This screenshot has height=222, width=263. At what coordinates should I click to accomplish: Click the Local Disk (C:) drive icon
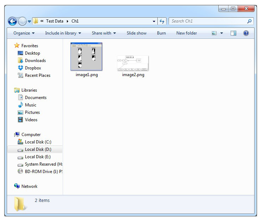tap(20, 142)
